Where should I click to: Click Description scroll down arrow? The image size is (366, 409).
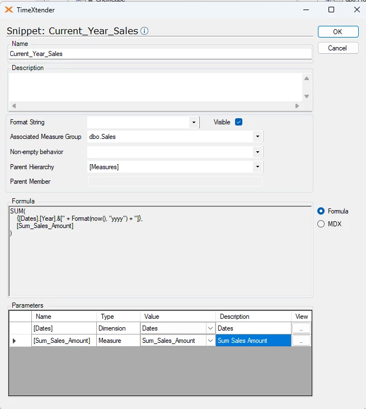pos(307,96)
